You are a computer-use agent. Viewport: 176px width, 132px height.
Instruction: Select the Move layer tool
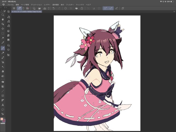click(3, 29)
